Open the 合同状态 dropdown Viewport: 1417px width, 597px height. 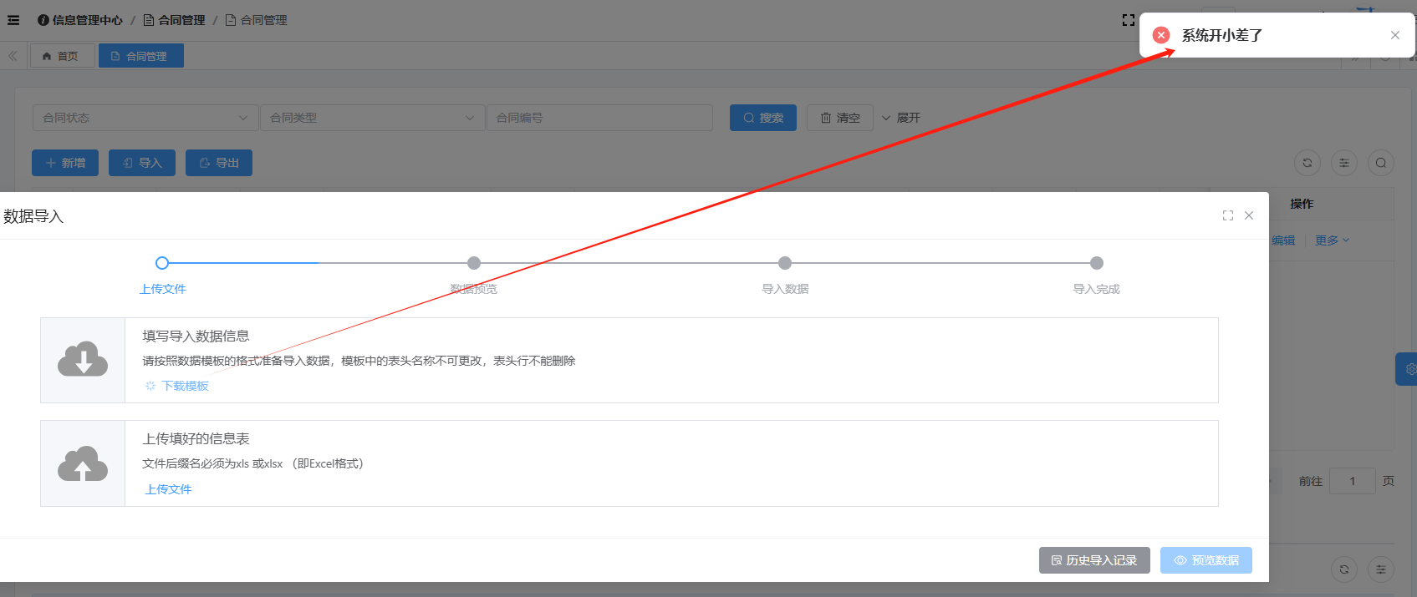pos(145,118)
